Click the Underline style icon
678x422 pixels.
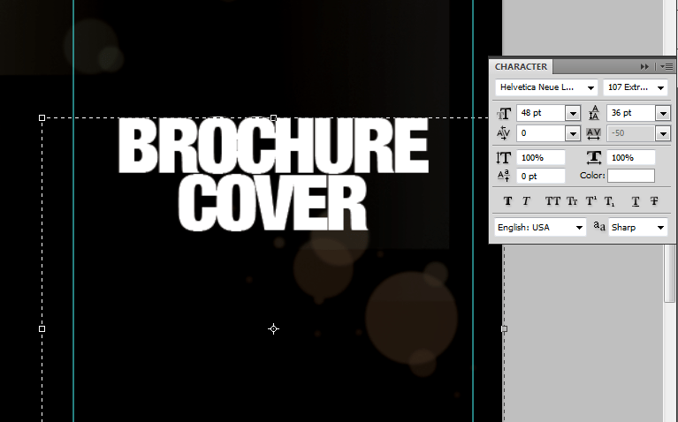coord(636,201)
